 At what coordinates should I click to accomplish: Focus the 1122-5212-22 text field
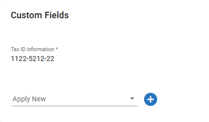[x=33, y=59]
